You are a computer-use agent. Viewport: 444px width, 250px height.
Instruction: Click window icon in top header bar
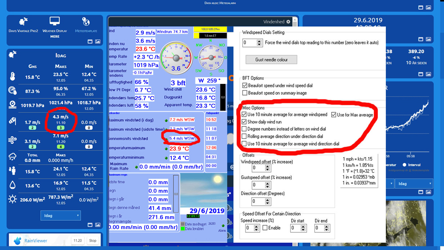click(x=421, y=8)
